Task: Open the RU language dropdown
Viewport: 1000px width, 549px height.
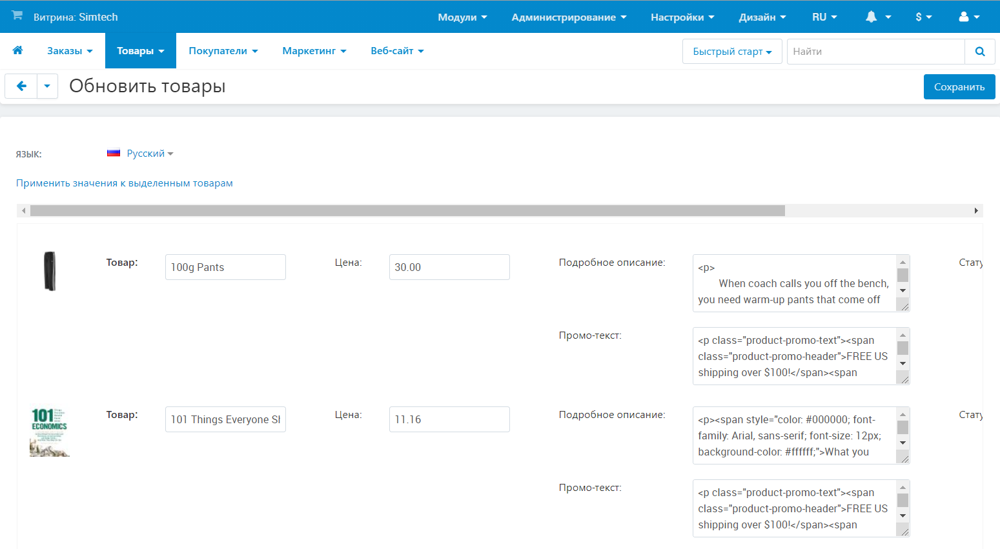Action: coord(824,17)
